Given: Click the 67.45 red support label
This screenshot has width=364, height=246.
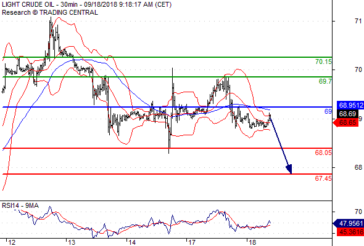Looking at the screenshot, I should (323, 178).
